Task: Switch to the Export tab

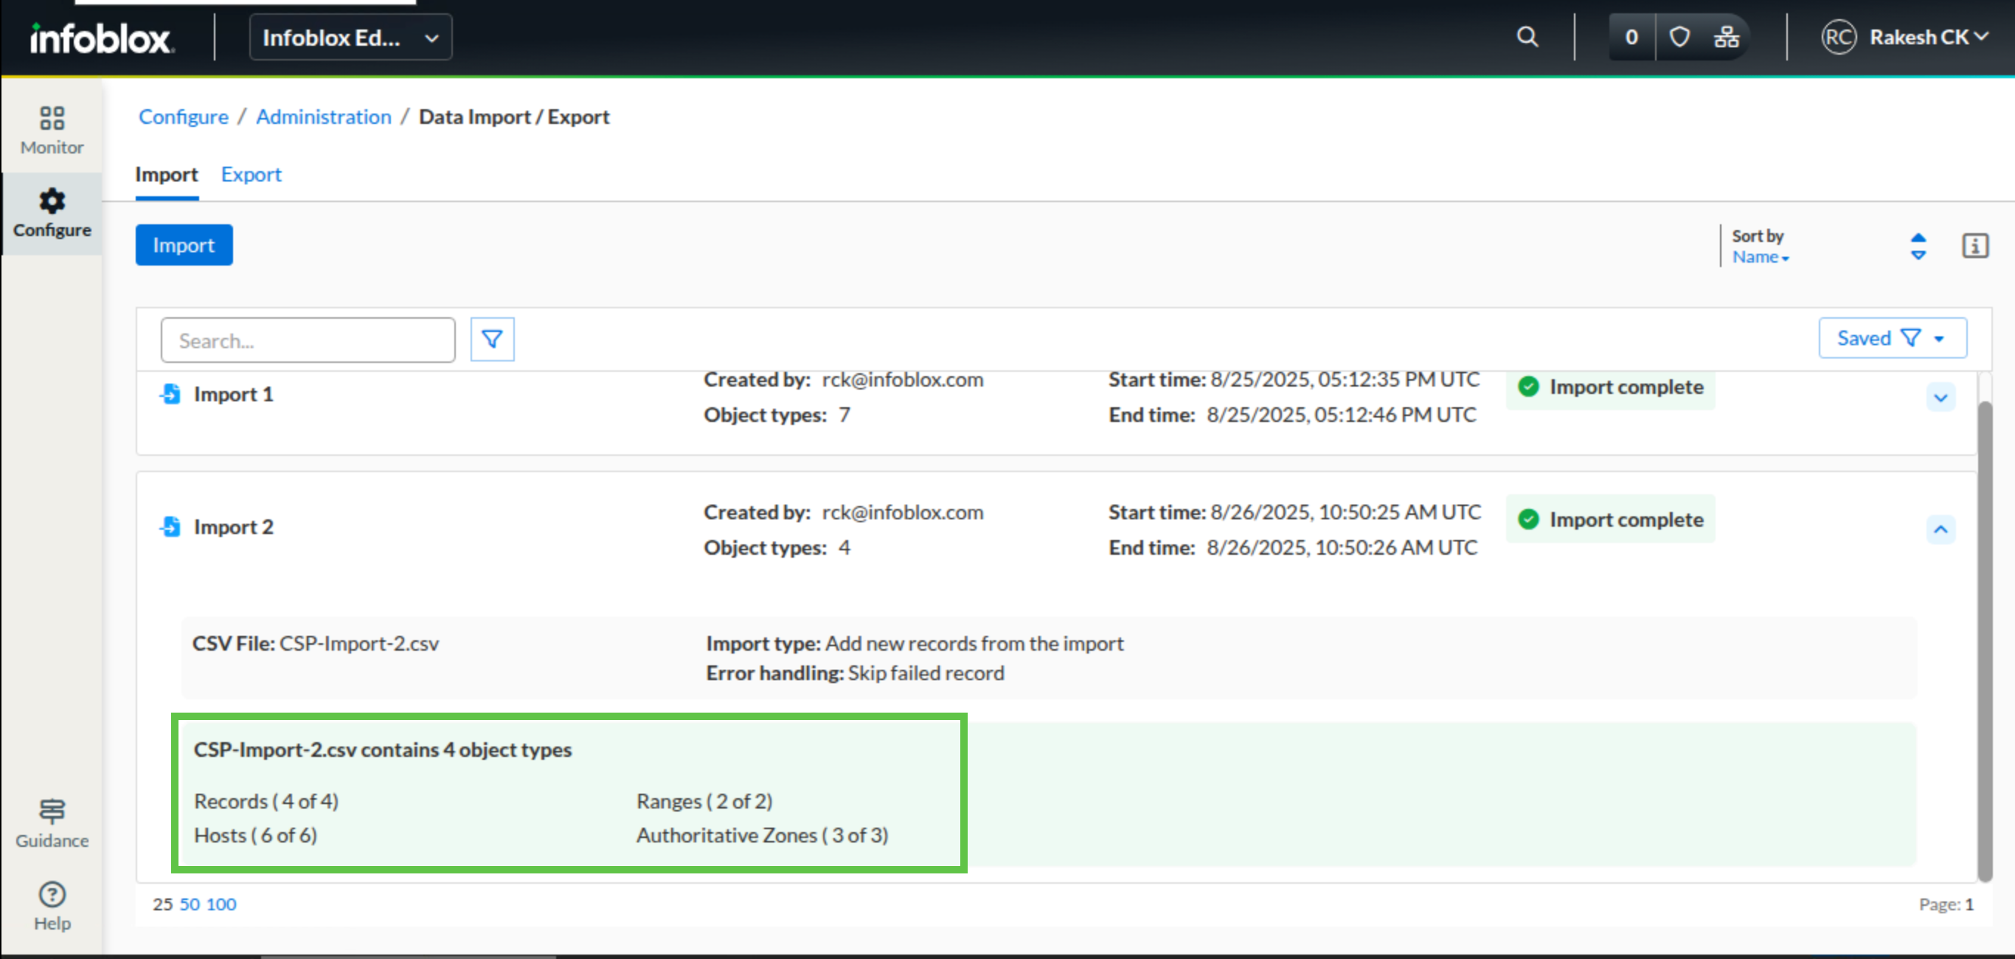Action: [x=250, y=173]
